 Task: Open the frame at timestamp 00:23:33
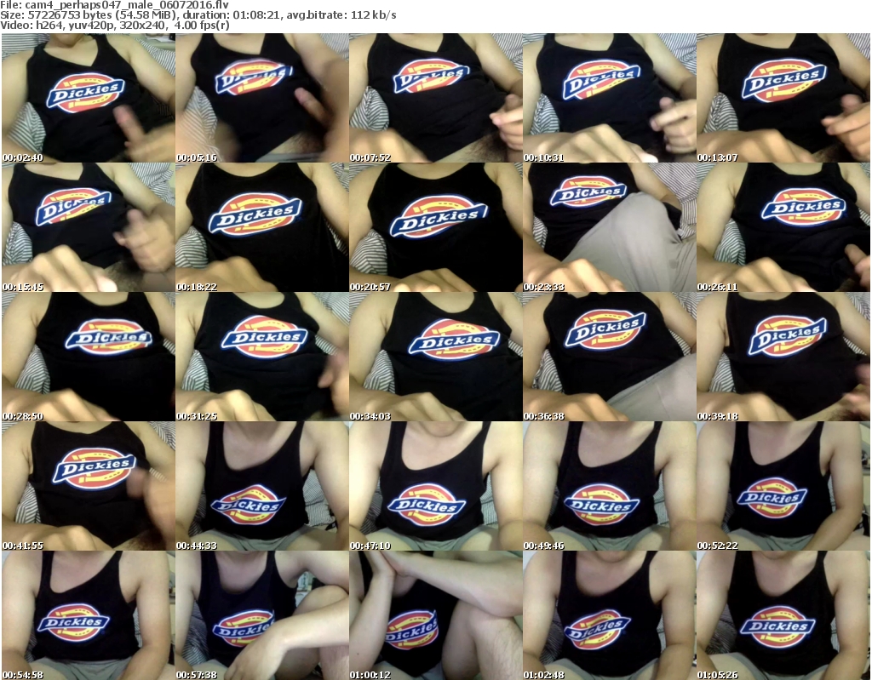pos(610,227)
